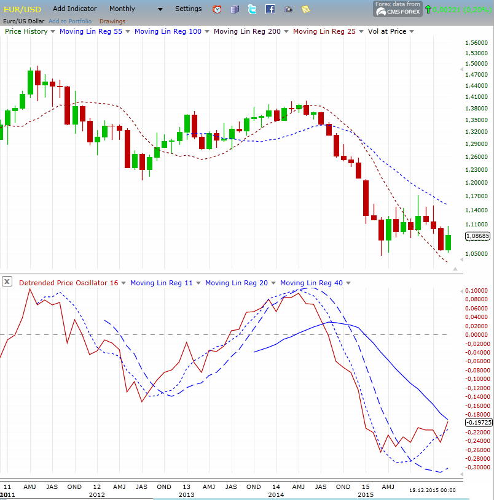Screen dimensions: 494x500
Task: Open the alarm clock alerts icon
Action: pos(216,9)
